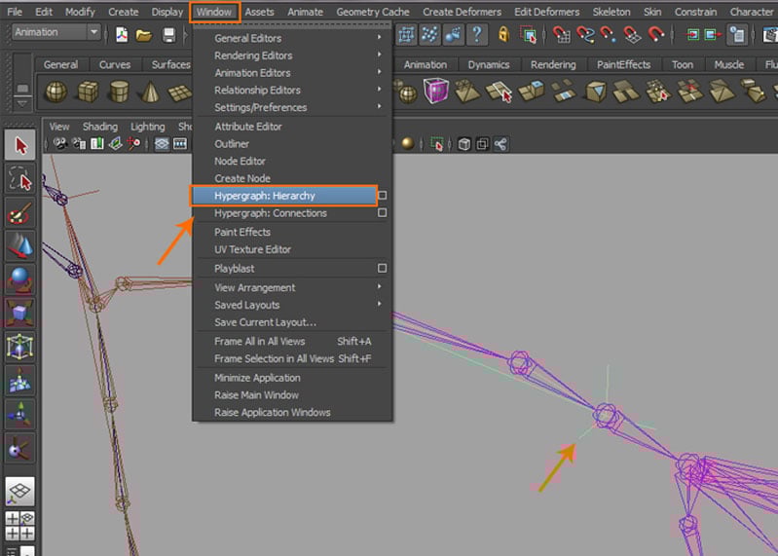Create a polygon cone from shelf
This screenshot has height=556, width=778.
click(149, 92)
